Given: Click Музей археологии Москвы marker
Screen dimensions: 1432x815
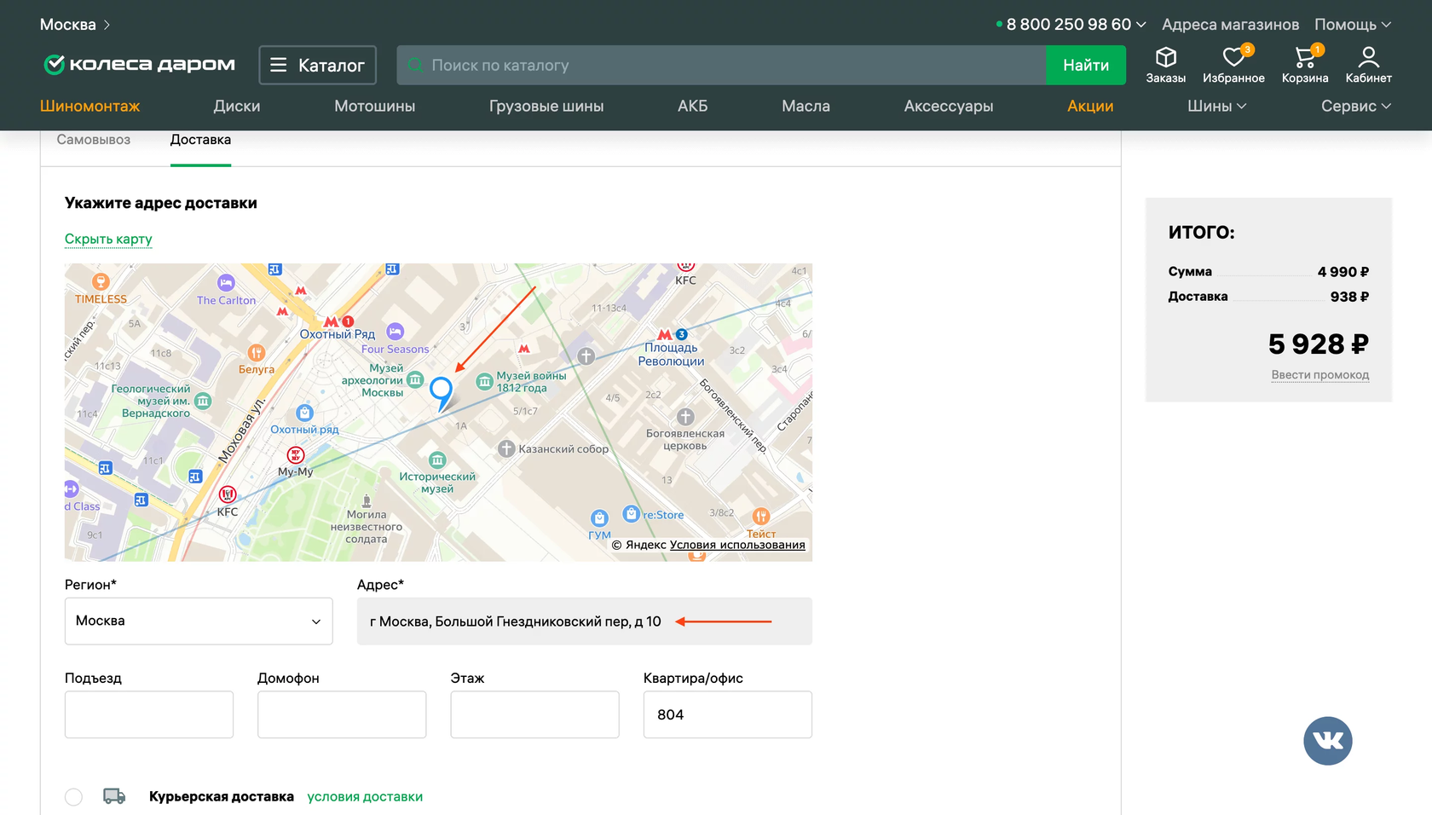Looking at the screenshot, I should pos(415,379).
